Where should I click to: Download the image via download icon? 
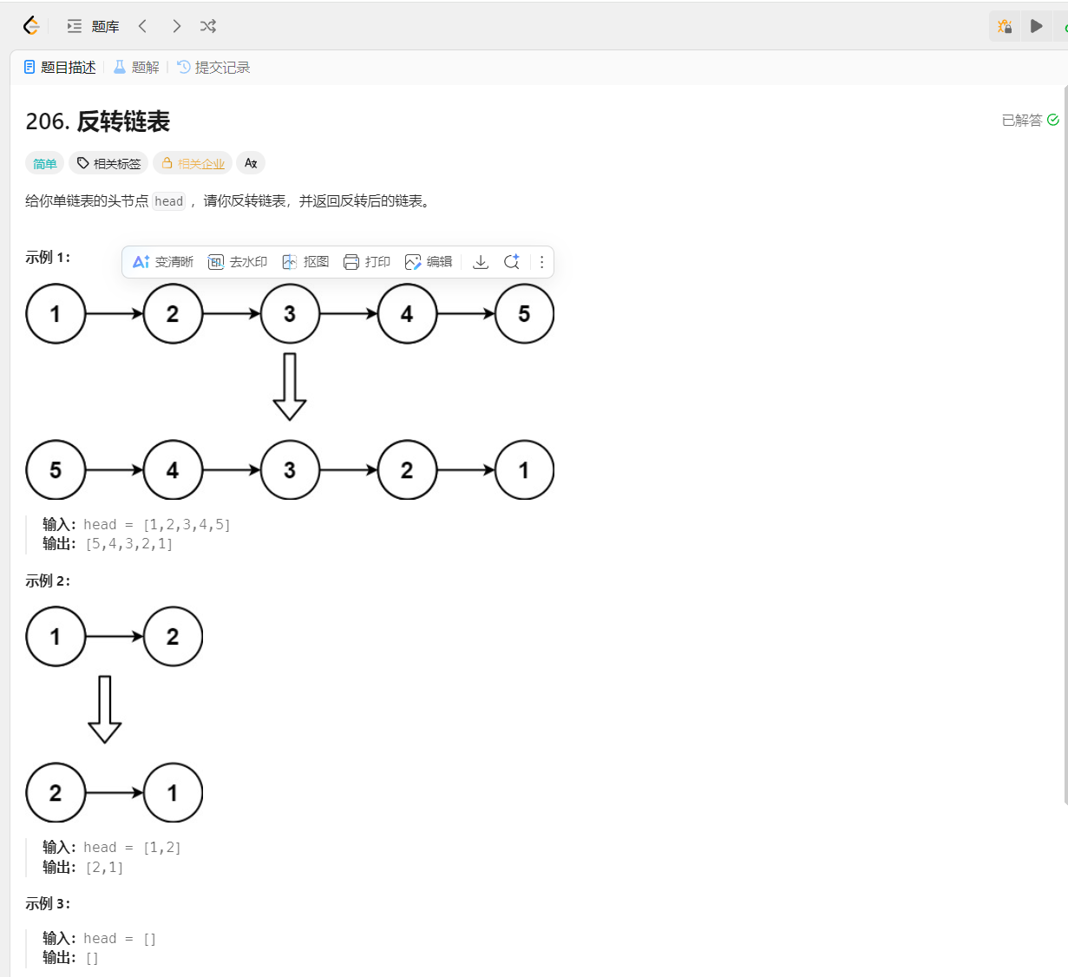coord(481,262)
